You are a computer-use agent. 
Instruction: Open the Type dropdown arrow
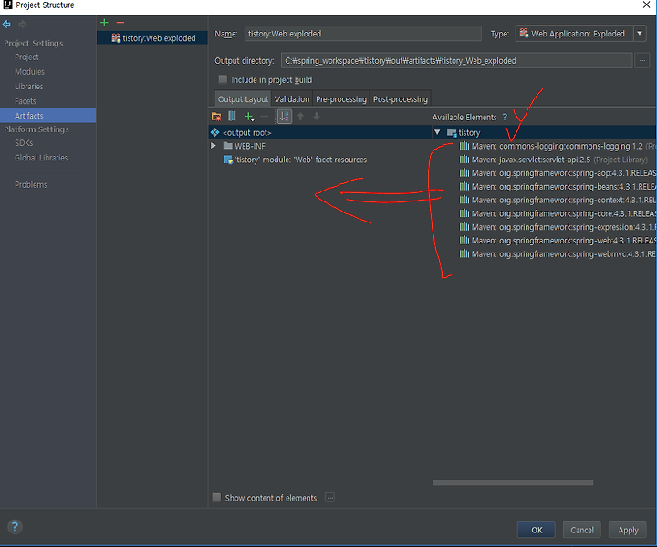(x=640, y=34)
